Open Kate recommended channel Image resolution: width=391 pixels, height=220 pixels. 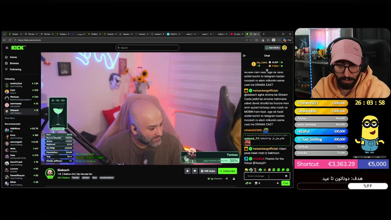(21, 156)
